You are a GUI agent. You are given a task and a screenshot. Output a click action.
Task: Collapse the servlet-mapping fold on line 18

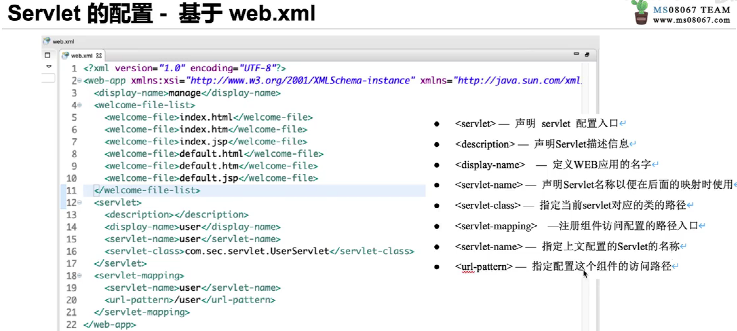point(79,275)
